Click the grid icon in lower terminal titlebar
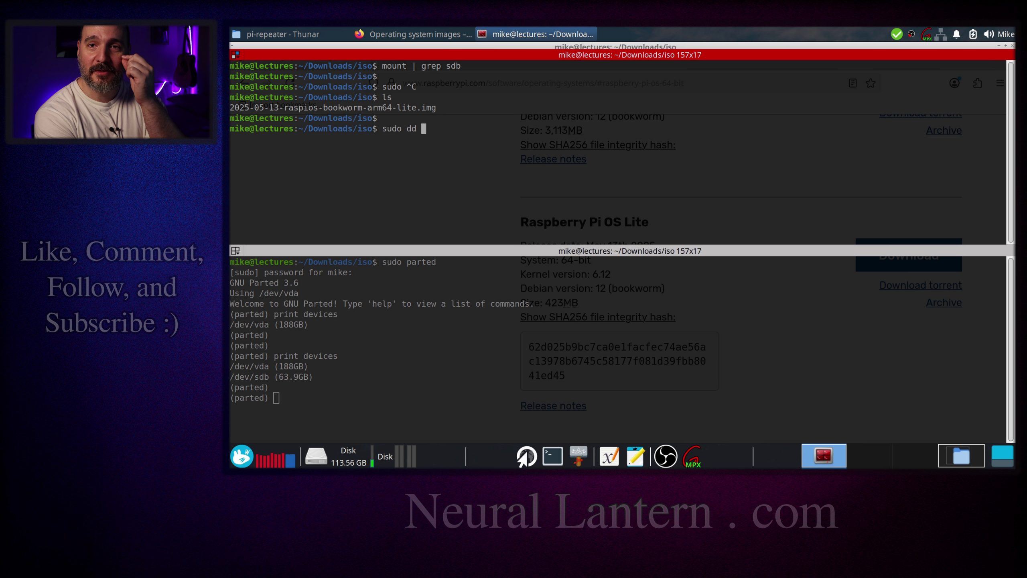This screenshot has height=578, width=1027. [x=235, y=251]
